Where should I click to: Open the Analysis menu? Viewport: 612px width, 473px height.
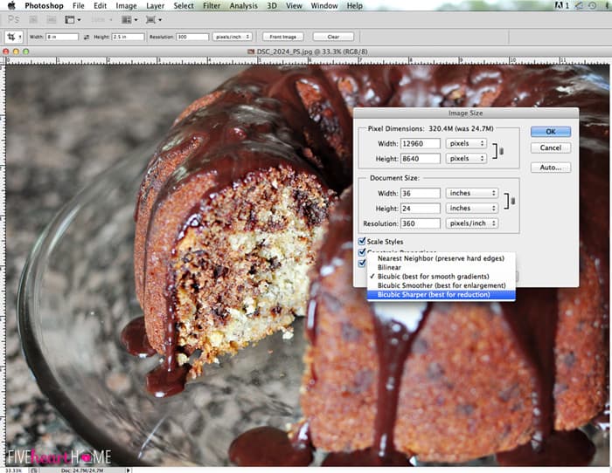[244, 5]
